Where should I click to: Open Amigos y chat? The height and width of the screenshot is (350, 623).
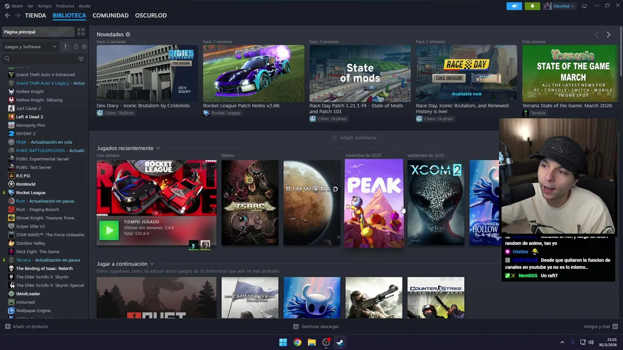[601, 327]
